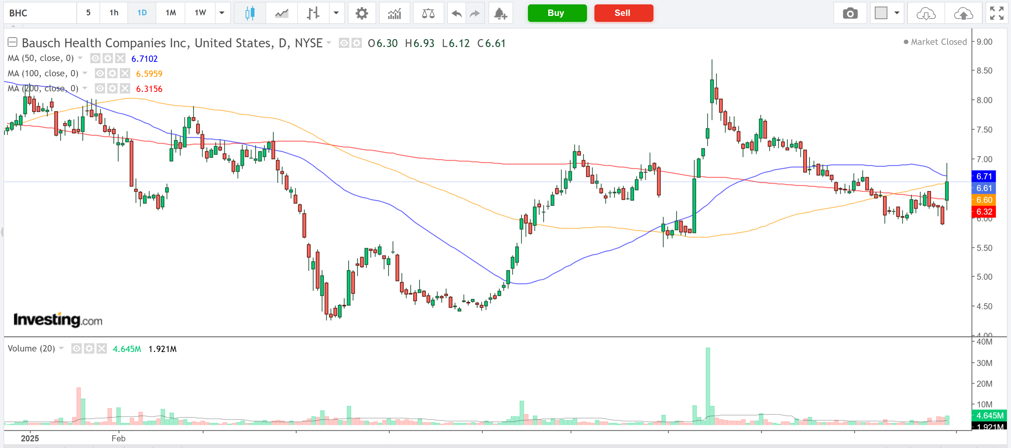The width and height of the screenshot is (1011, 448).
Task: Hide the MA 200 indicator
Action: [x=100, y=88]
